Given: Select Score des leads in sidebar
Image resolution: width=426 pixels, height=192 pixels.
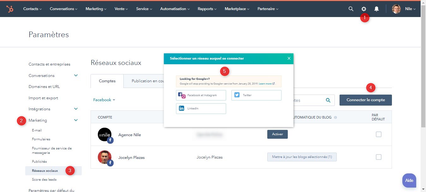Looking at the screenshot, I should (44, 179).
